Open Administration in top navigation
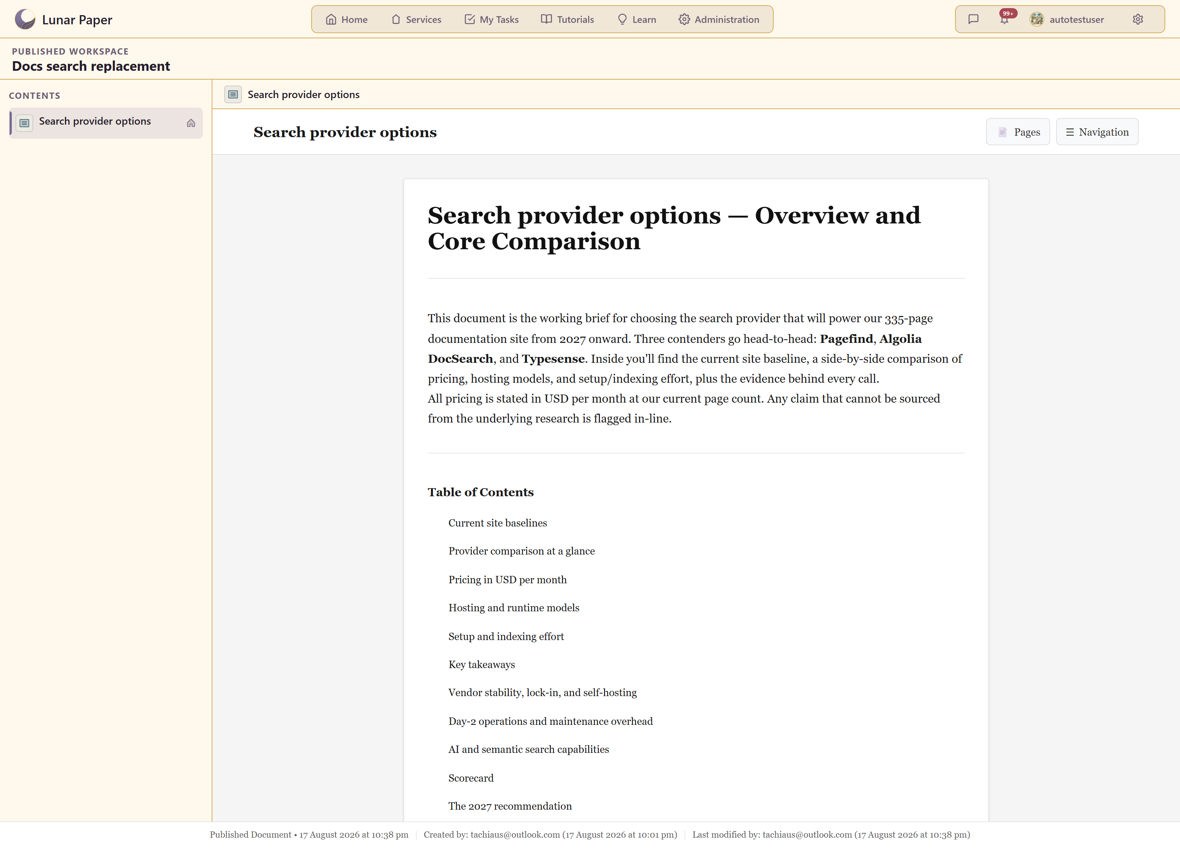This screenshot has height=848, width=1180. (719, 19)
